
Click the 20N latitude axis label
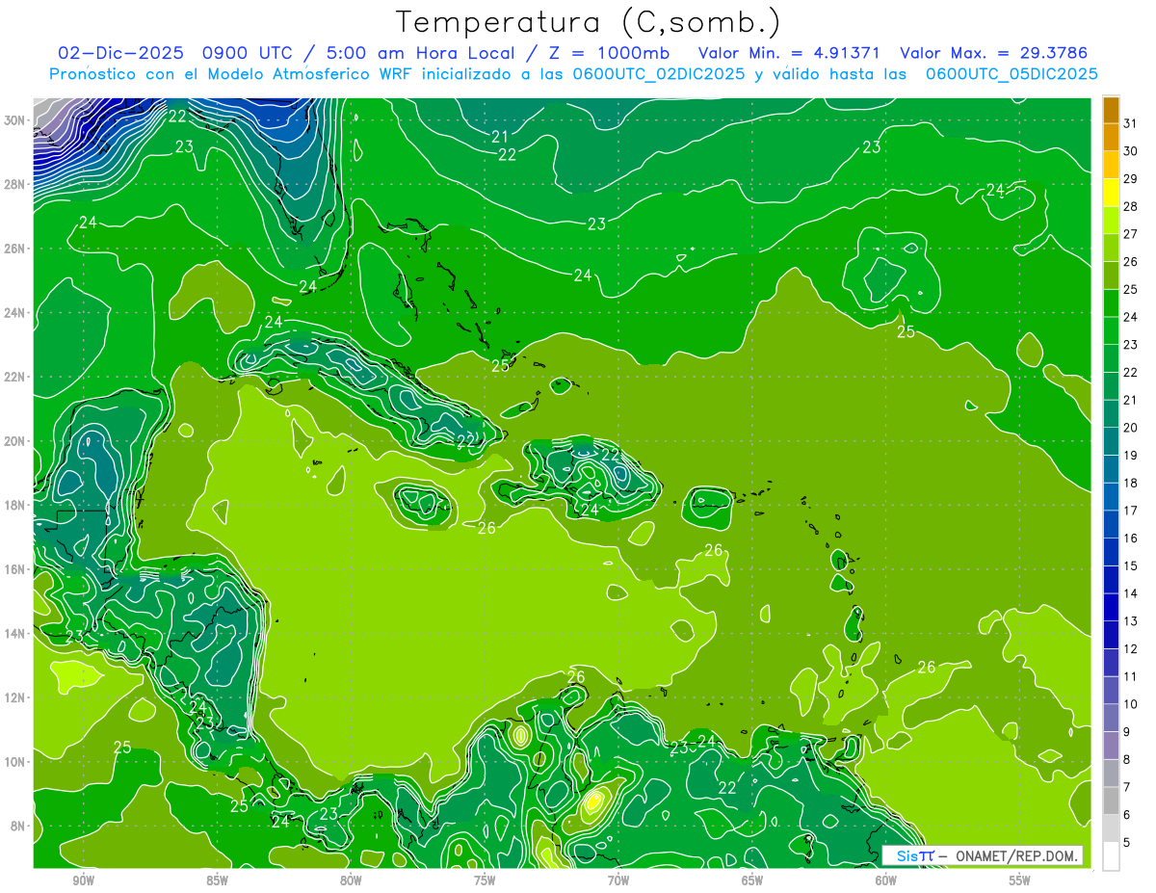point(15,441)
